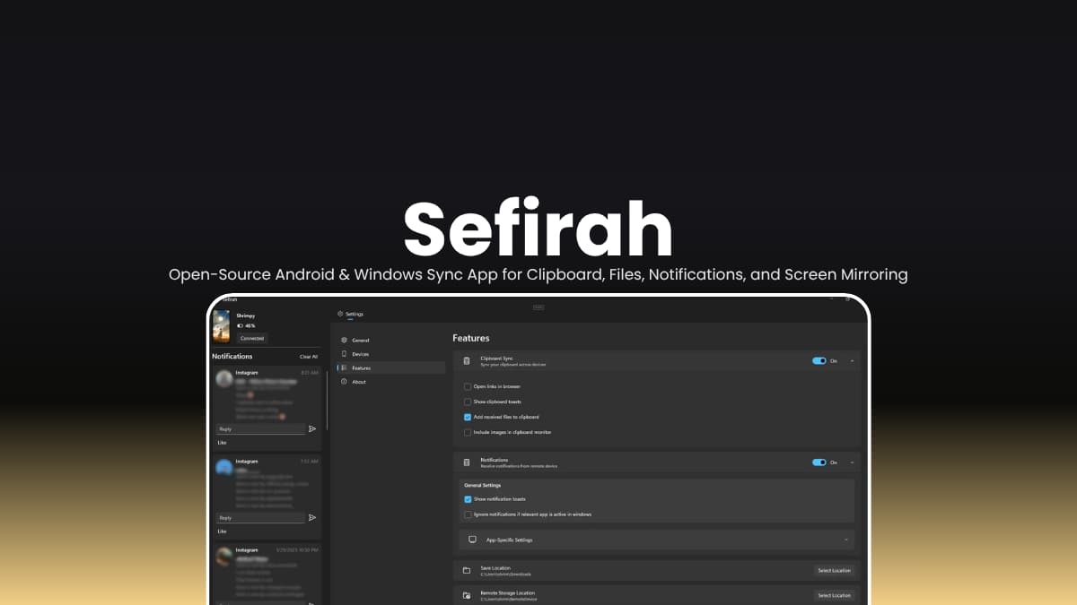This screenshot has height=605, width=1077.
Task: Send reply in the second Instagram notification
Action: point(312,517)
